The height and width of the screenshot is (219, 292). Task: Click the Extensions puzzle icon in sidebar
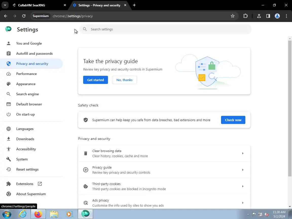click(9, 184)
